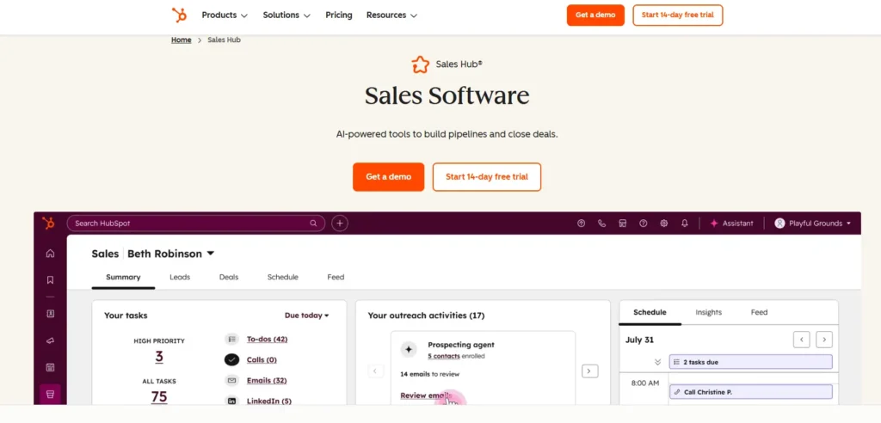Click the Calls checkmark circle icon
This screenshot has width=881, height=423.
(231, 360)
